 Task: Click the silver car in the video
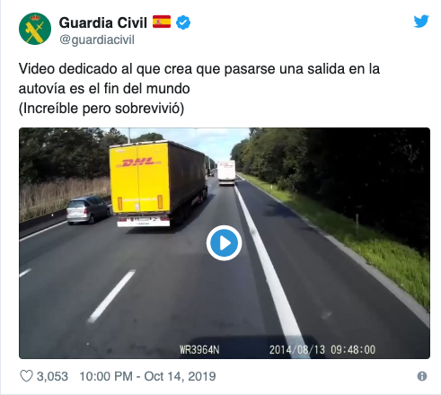[x=88, y=210]
